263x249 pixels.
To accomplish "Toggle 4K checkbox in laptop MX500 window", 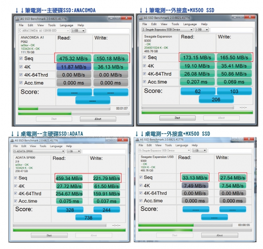I will (x=144, y=66).
